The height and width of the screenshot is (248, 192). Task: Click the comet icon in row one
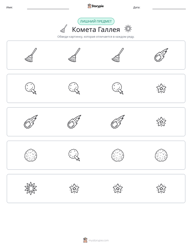pos(161,55)
